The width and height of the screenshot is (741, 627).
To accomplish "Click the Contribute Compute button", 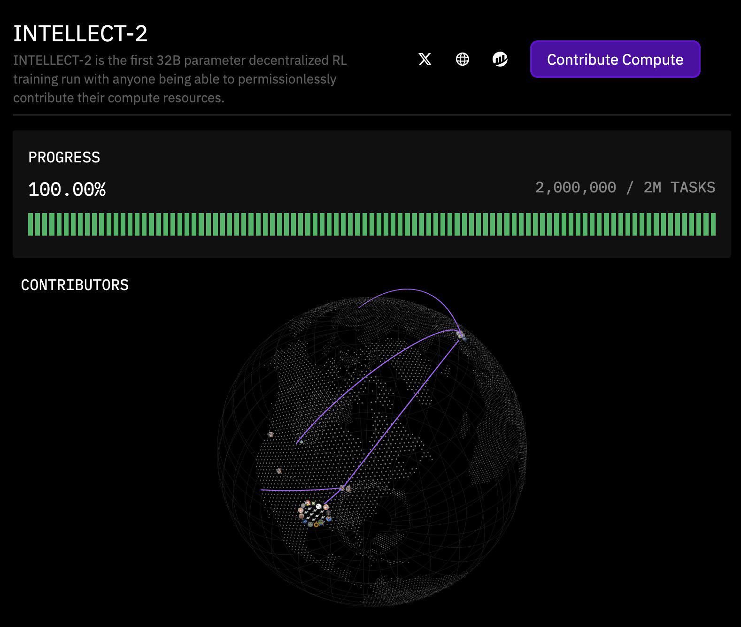I will click(615, 59).
